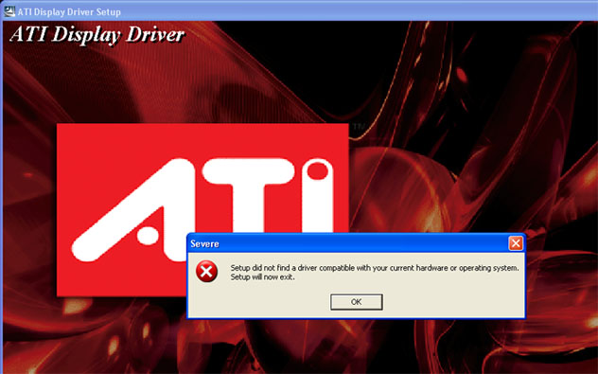
Task: Click the ATI Display Driver Setup window icon
Action: pos(9,11)
